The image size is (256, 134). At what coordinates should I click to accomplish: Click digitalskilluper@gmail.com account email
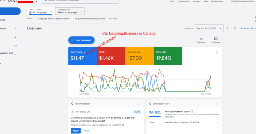[243, 1]
